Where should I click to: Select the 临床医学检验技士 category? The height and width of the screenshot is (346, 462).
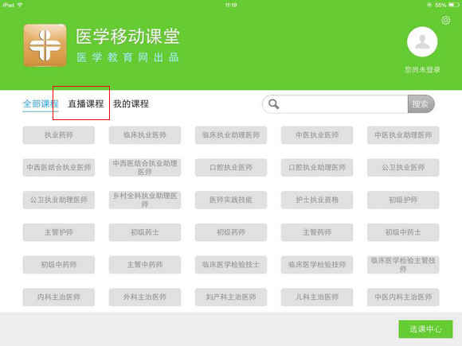231,265
